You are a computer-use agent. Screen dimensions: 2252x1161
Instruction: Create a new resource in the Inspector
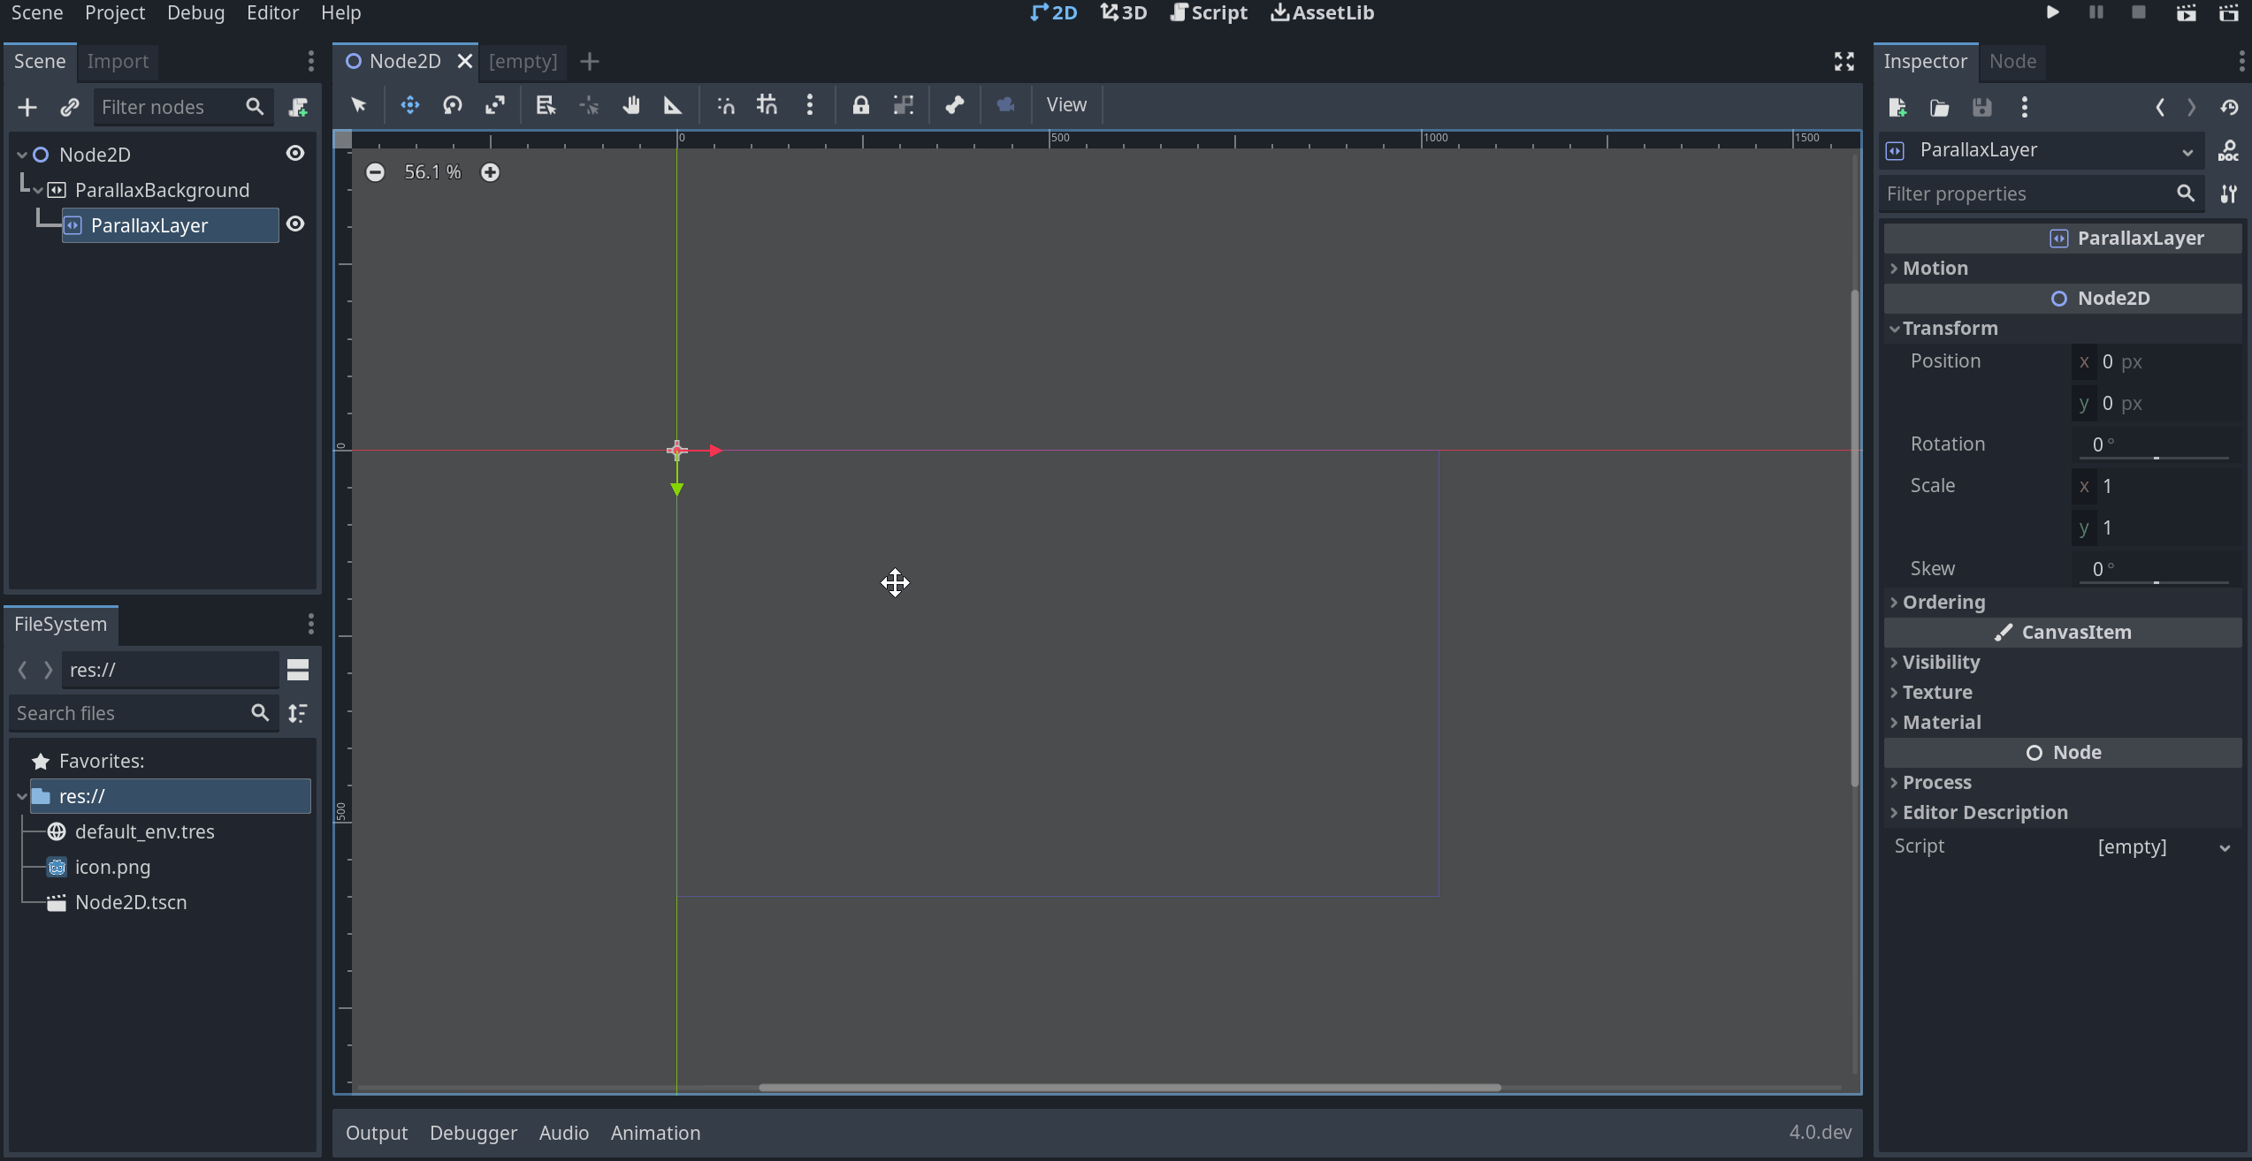pyautogui.click(x=1897, y=107)
